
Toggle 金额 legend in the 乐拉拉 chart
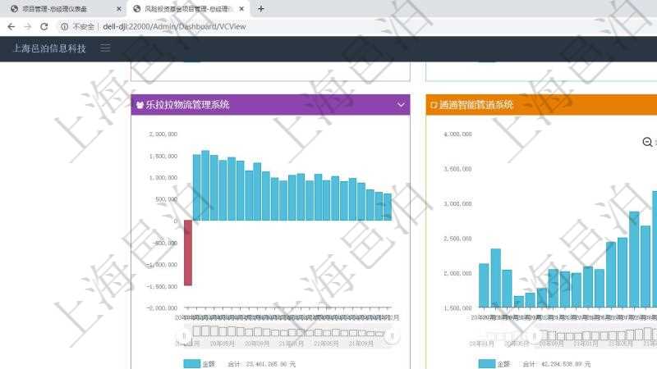pos(199,363)
